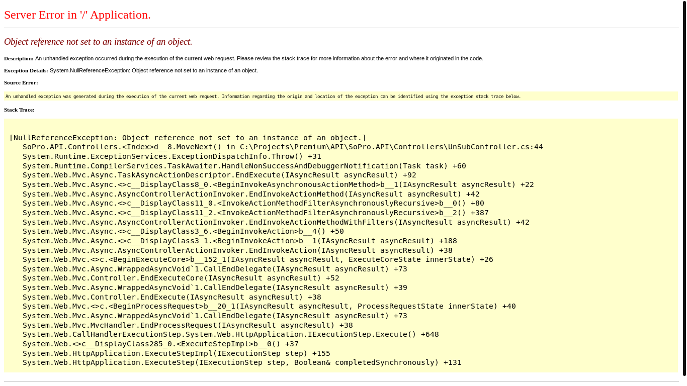
Task: Select the "Description:" label
Action: pyautogui.click(x=19, y=58)
